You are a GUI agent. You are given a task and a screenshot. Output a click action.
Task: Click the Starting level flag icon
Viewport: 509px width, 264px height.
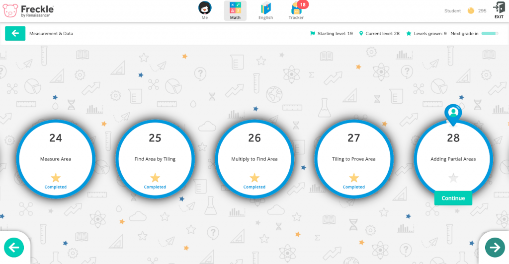click(313, 33)
